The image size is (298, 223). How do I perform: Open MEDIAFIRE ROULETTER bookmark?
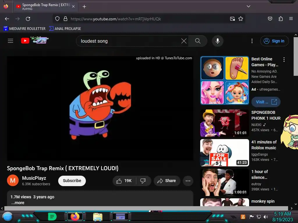(x=24, y=29)
